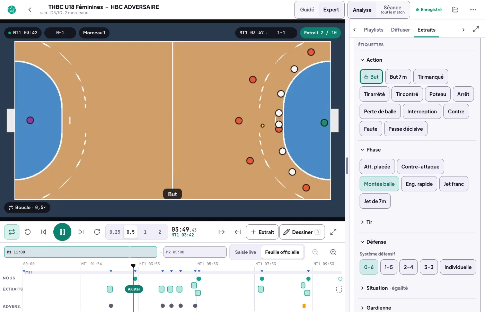
Task: Add a new Extrait
Action: 262,232
